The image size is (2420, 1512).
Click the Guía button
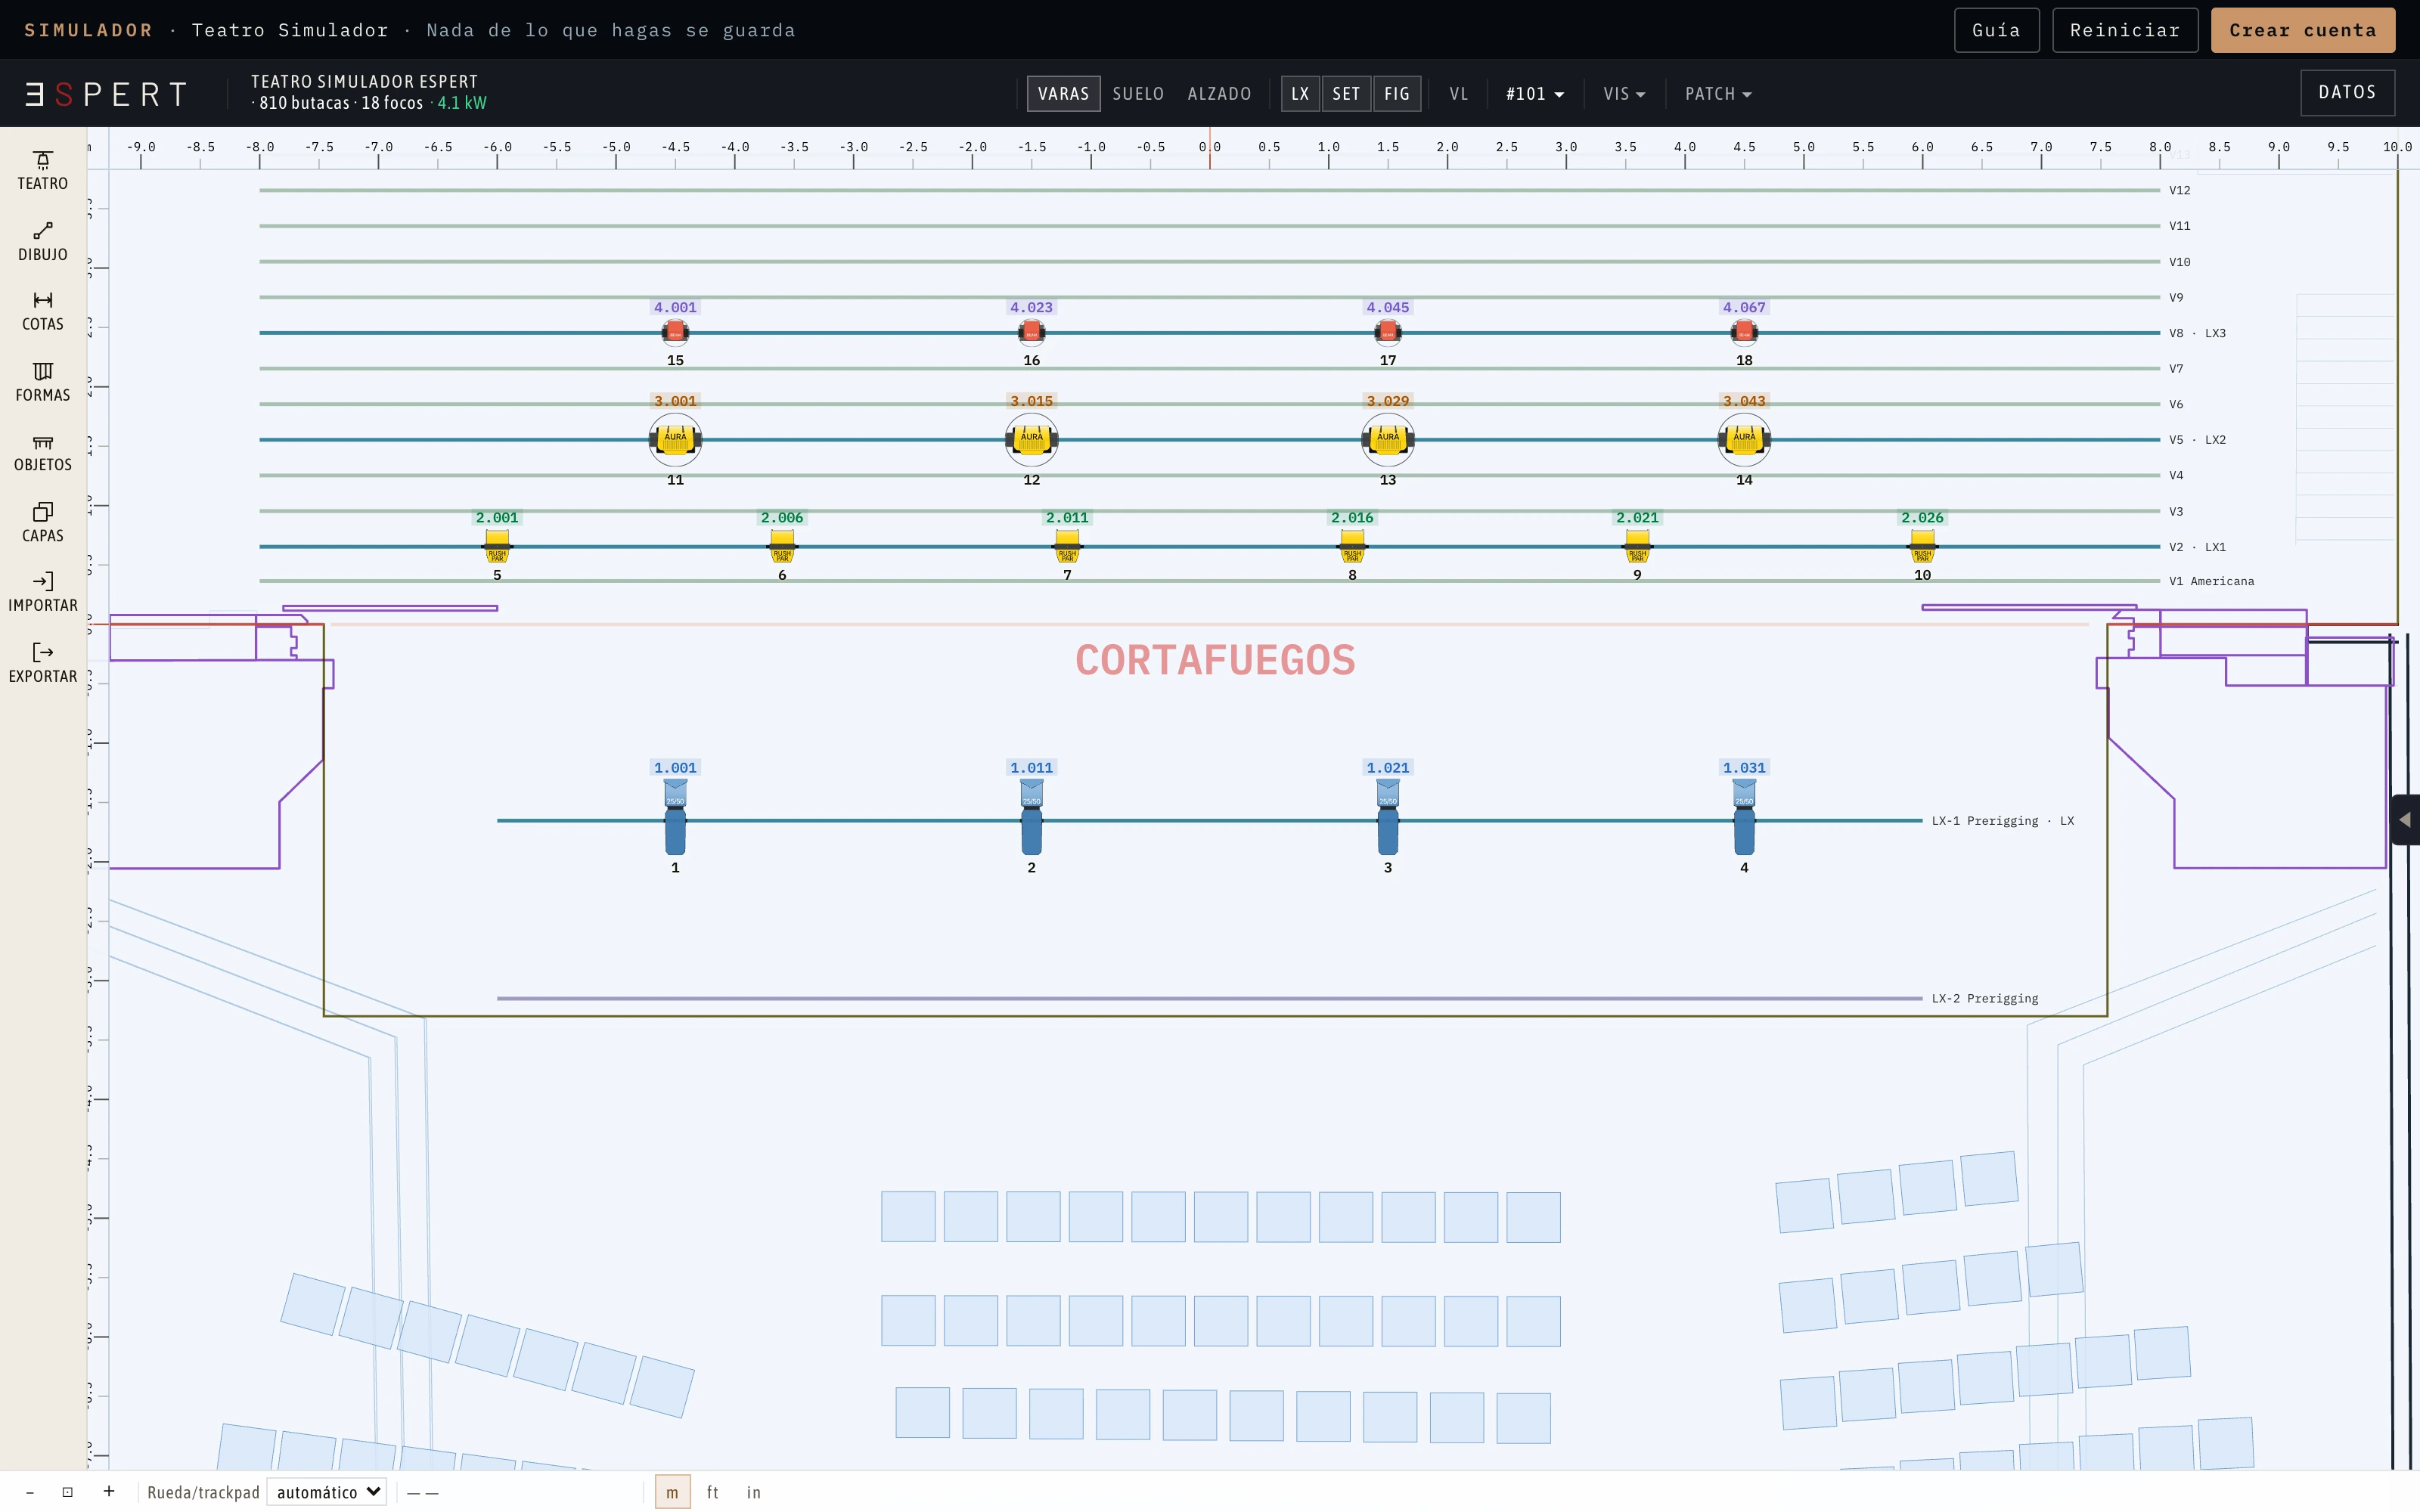1996,30
